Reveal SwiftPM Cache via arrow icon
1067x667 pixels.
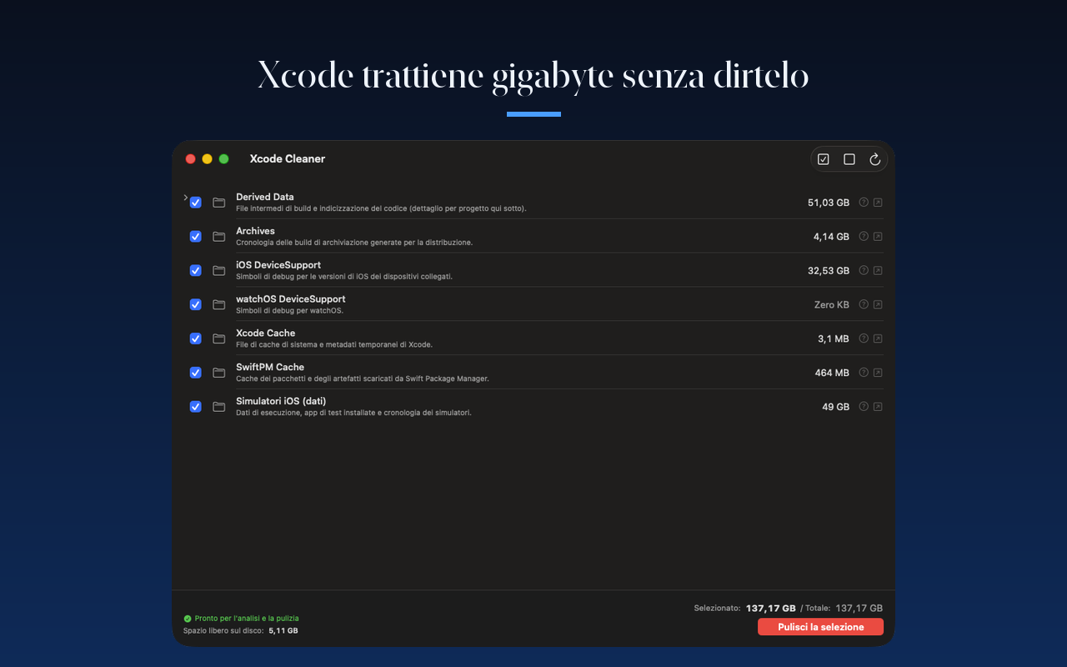[878, 373]
